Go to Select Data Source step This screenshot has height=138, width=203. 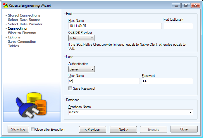click(24, 20)
